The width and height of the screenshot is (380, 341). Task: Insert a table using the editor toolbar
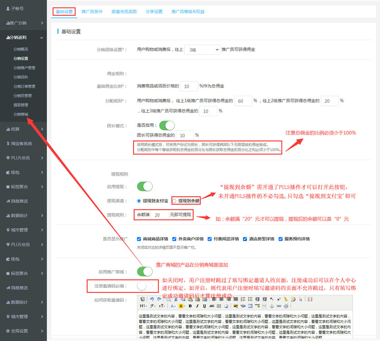(x=250, y=306)
